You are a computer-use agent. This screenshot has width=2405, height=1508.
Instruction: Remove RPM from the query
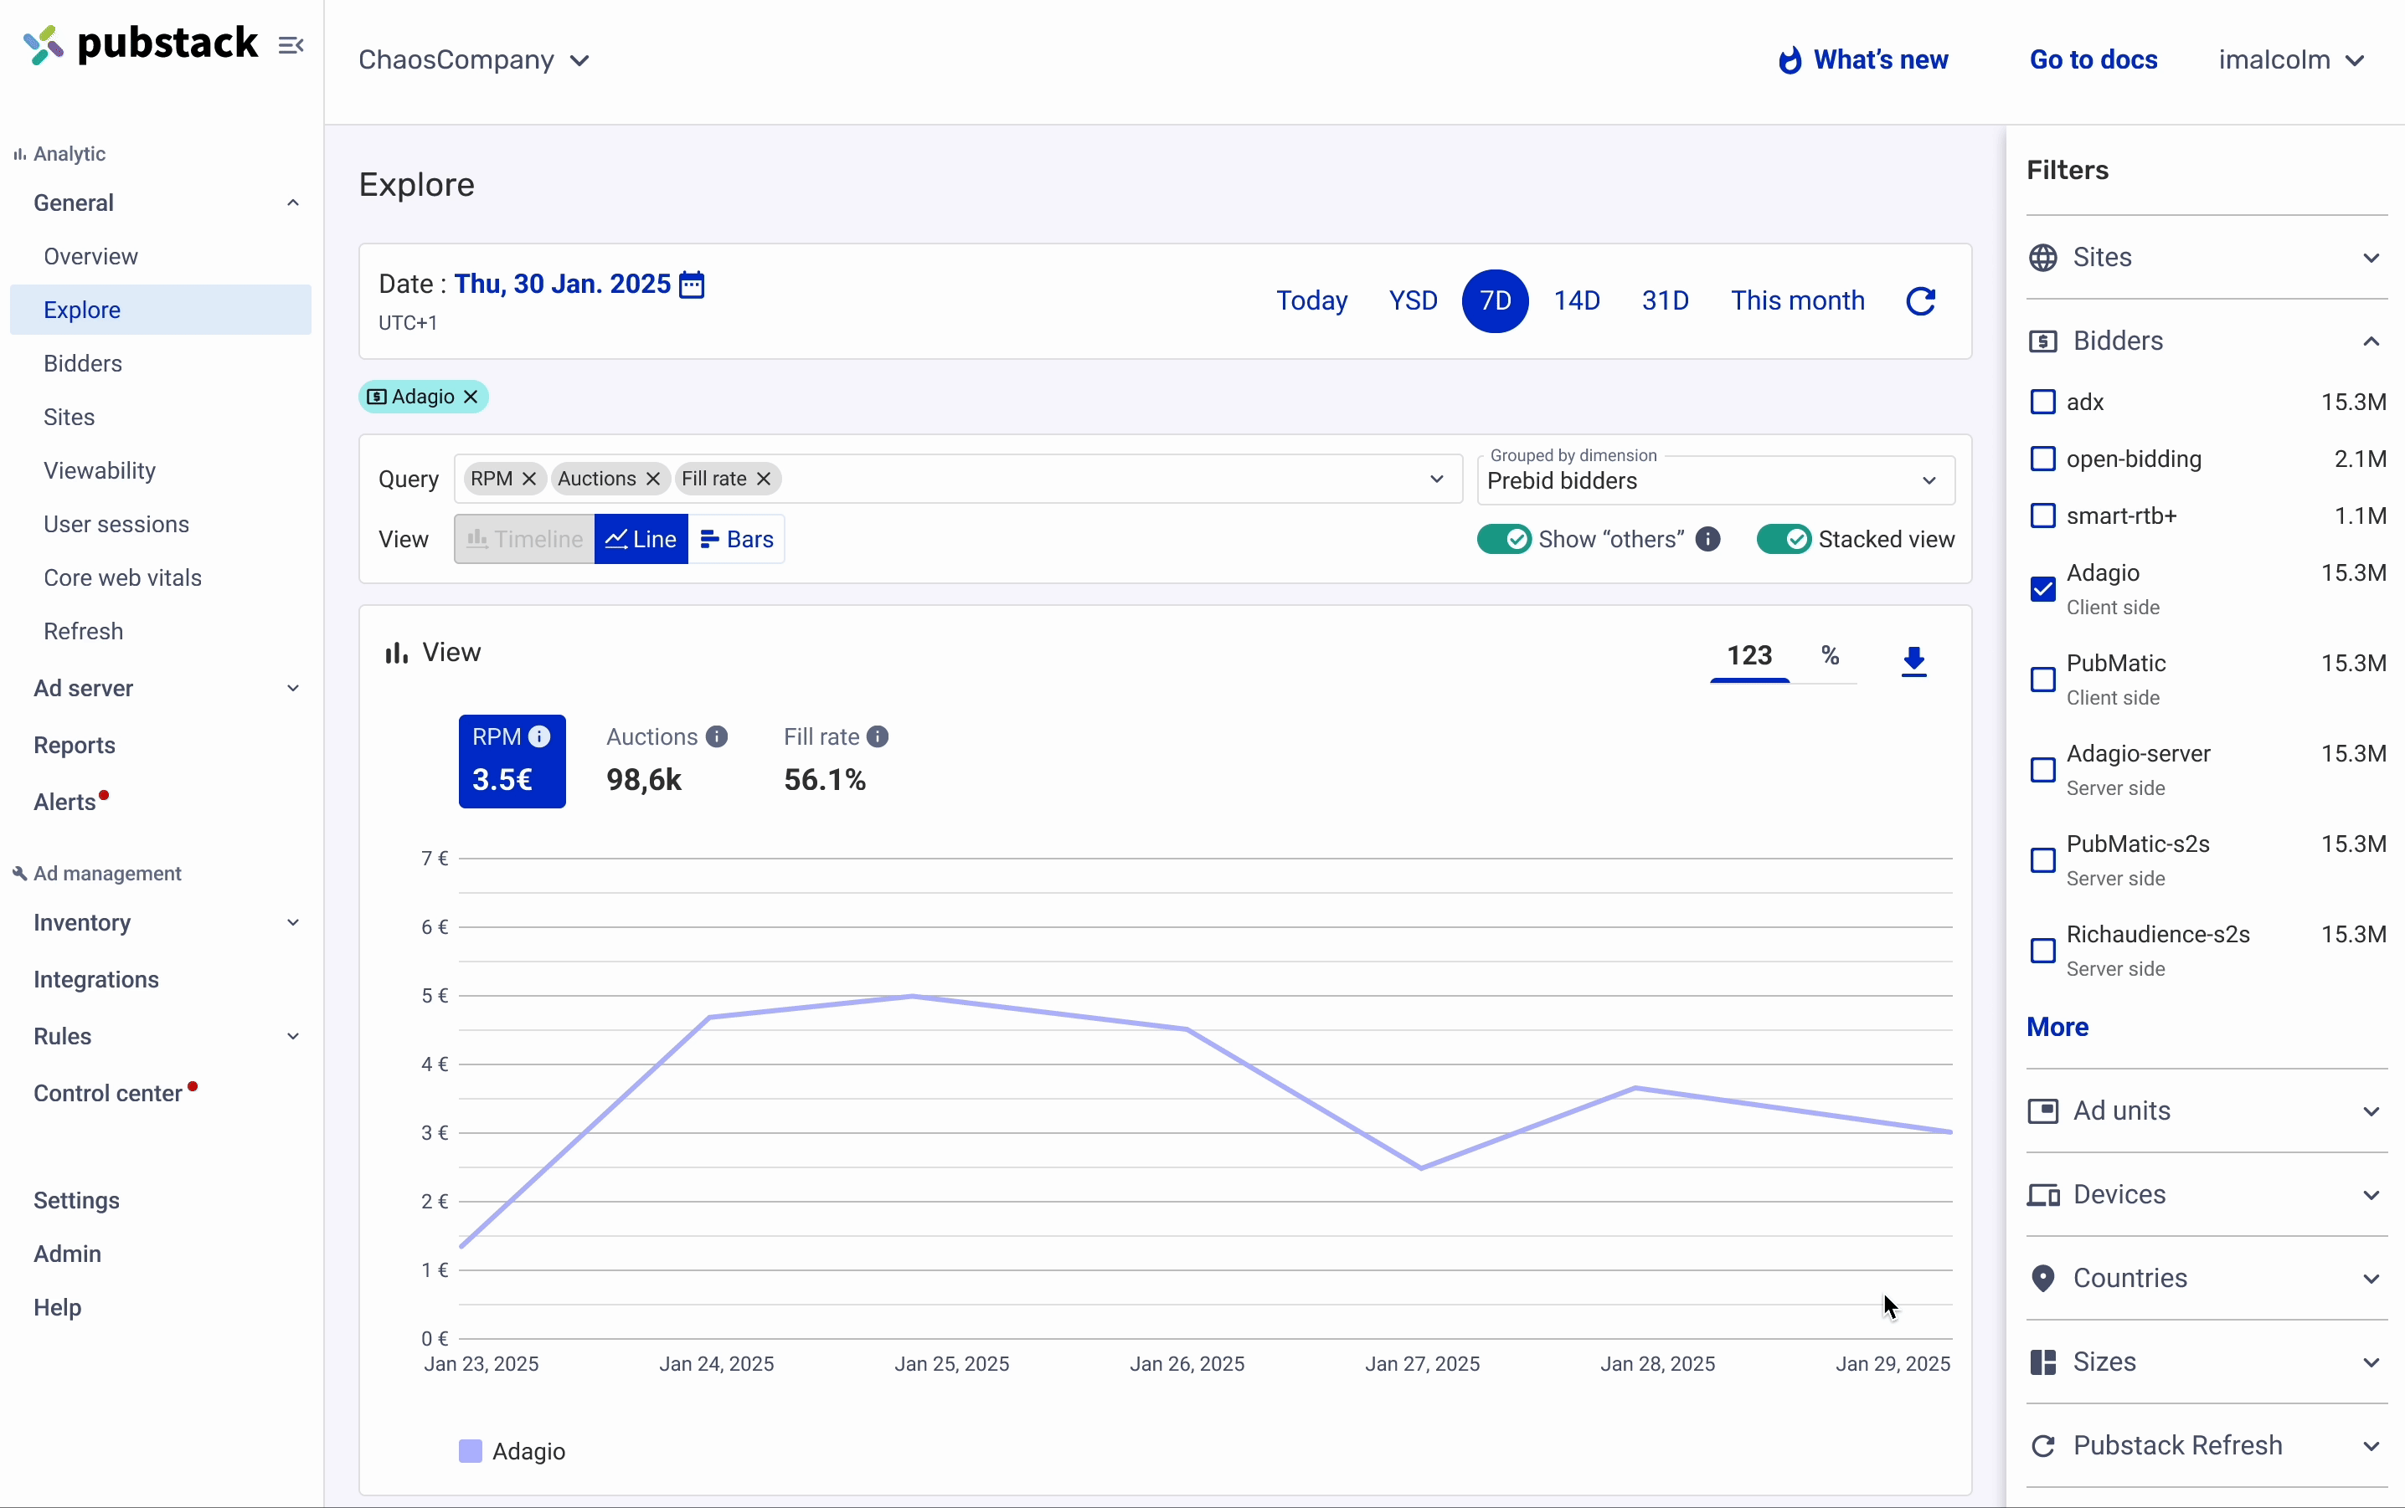coord(530,480)
